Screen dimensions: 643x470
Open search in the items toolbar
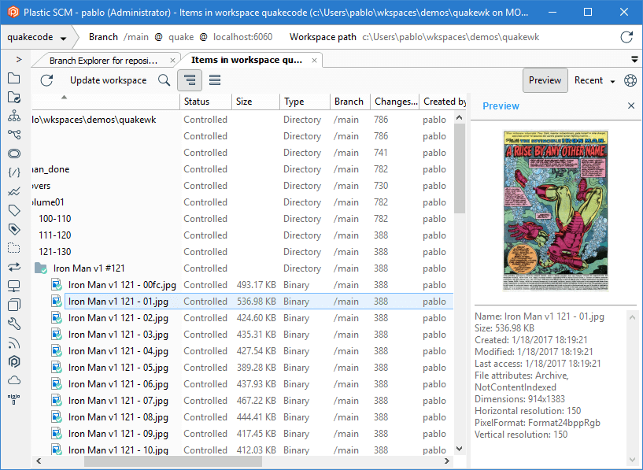point(164,80)
